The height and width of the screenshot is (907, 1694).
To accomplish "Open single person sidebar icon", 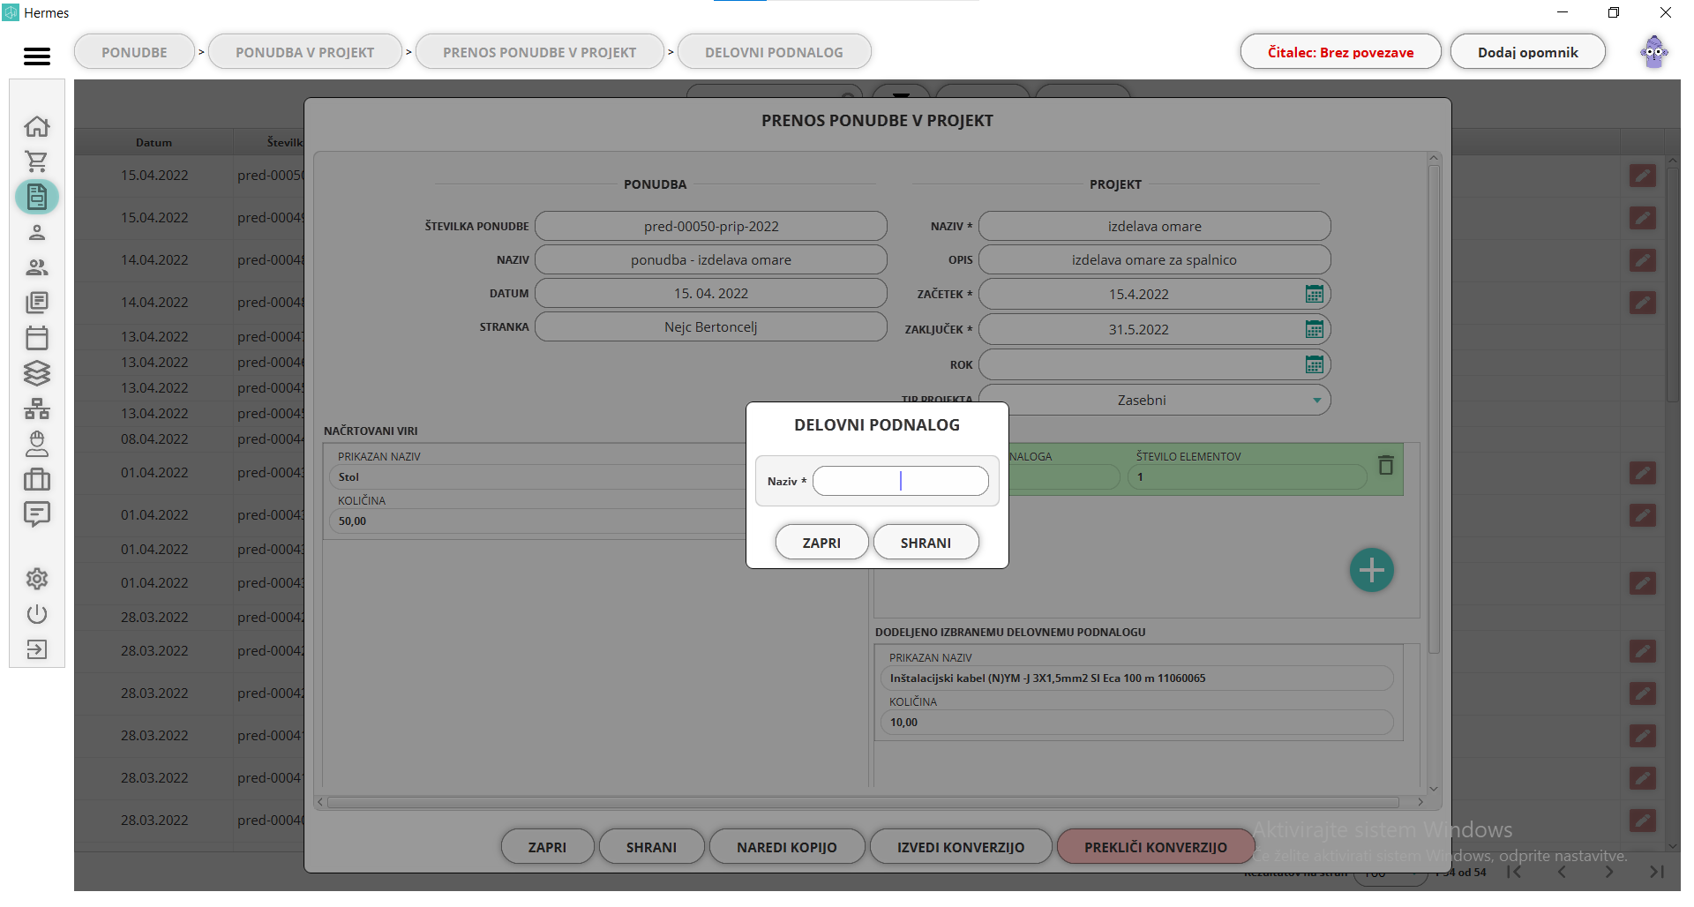I will tap(37, 232).
